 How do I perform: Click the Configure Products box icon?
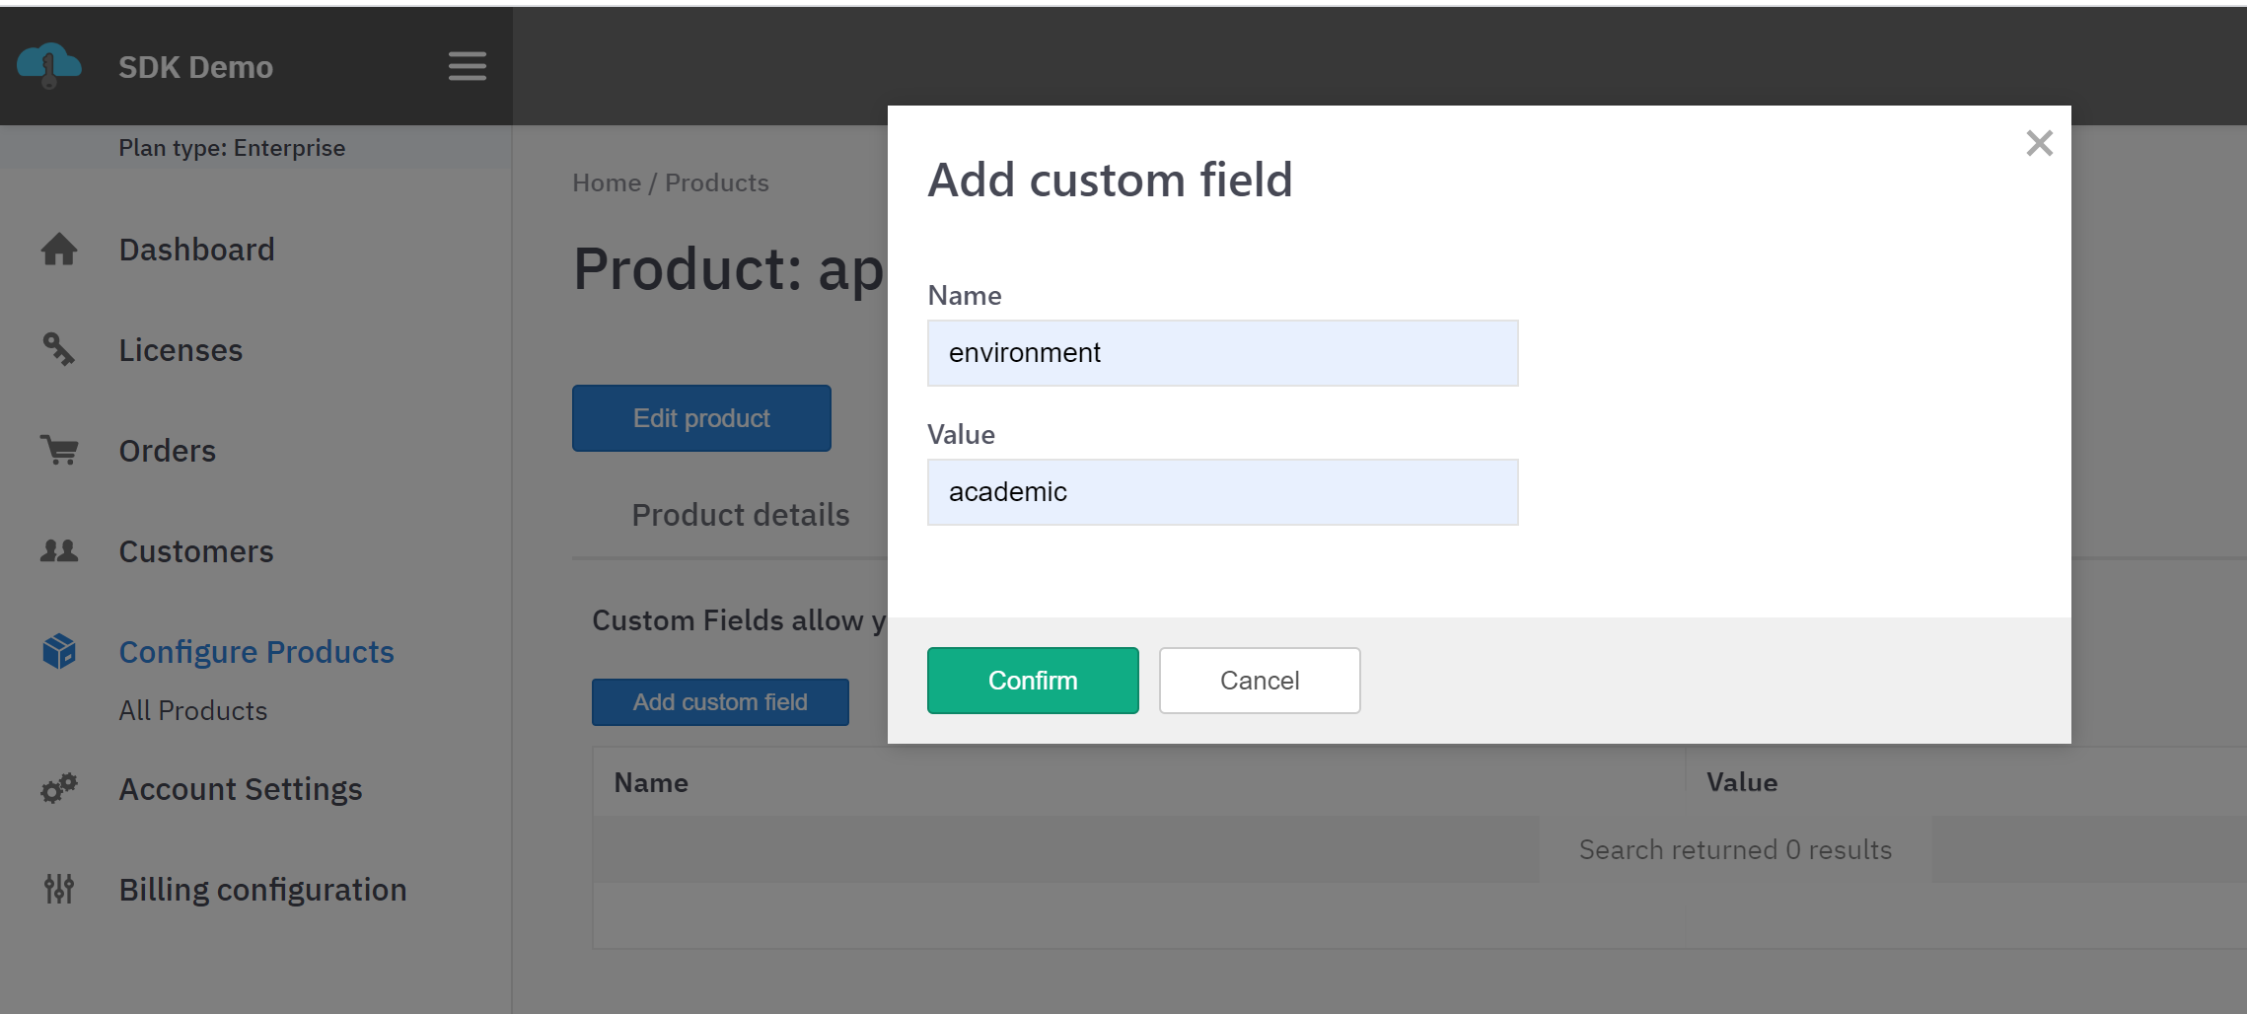pyautogui.click(x=59, y=651)
